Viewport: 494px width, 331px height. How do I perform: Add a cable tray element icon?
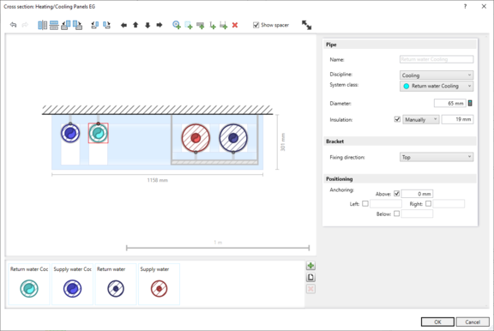coord(200,25)
